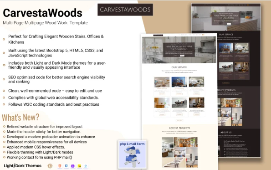
Task: Click 'Multi Page Multipage Wood Work Template' subtitle
Action: [45, 23]
